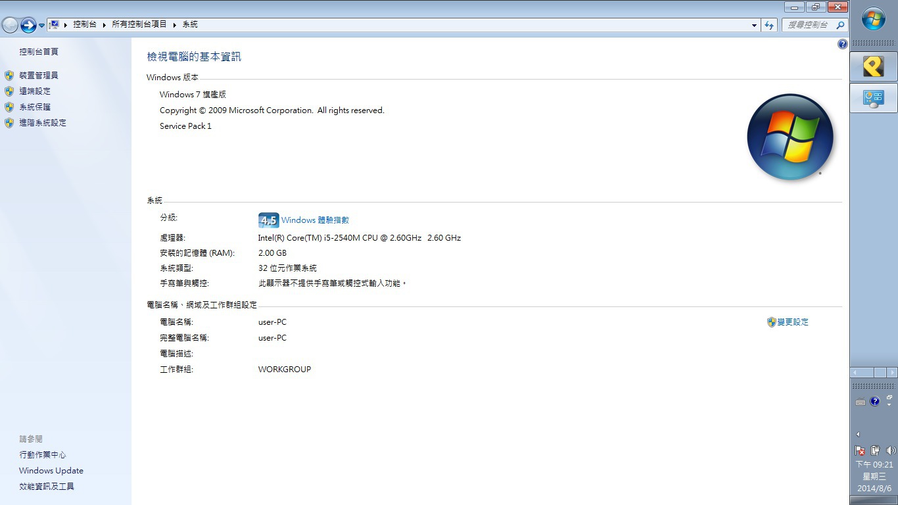
Task: Open recent pages dropdown beside Forward arrow
Action: tap(41, 26)
